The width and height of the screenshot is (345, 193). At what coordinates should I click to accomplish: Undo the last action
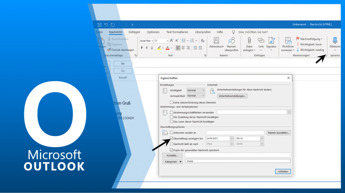tap(106, 25)
